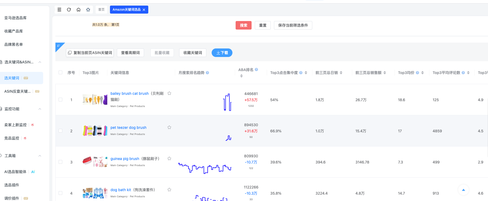This screenshot has width=488, height=201.
Task: Click the guinea pig brush trend chart
Action: [x=205, y=168]
